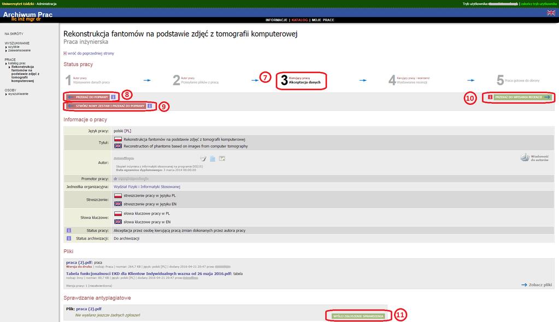Click blue document icon in Autor row
Viewport: 559px width, 322px height.
point(213,159)
